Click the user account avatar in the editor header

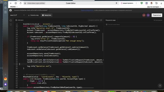pos(11,10)
